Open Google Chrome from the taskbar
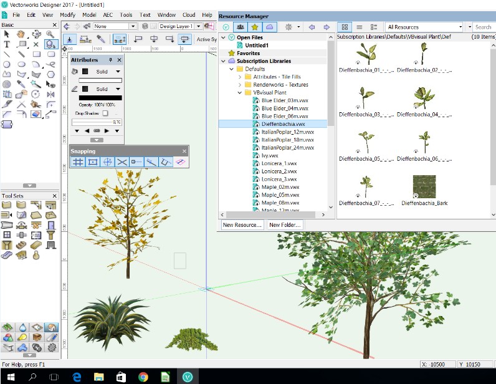Viewport: 496px width, 384px height. [x=143, y=377]
